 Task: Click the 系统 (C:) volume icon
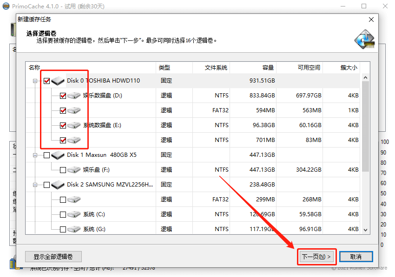tap(74, 214)
